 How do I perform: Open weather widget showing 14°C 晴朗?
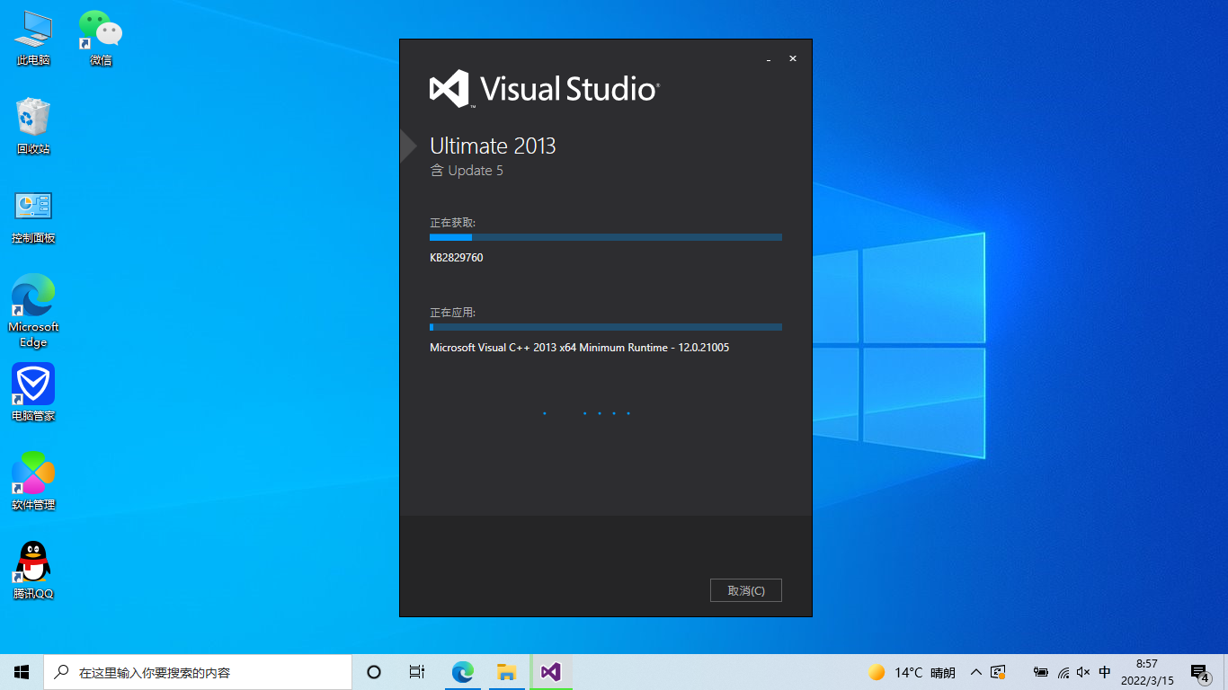(x=912, y=672)
